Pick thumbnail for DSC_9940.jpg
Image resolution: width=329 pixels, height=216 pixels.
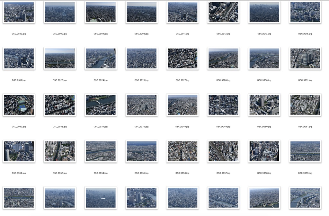(182, 105)
